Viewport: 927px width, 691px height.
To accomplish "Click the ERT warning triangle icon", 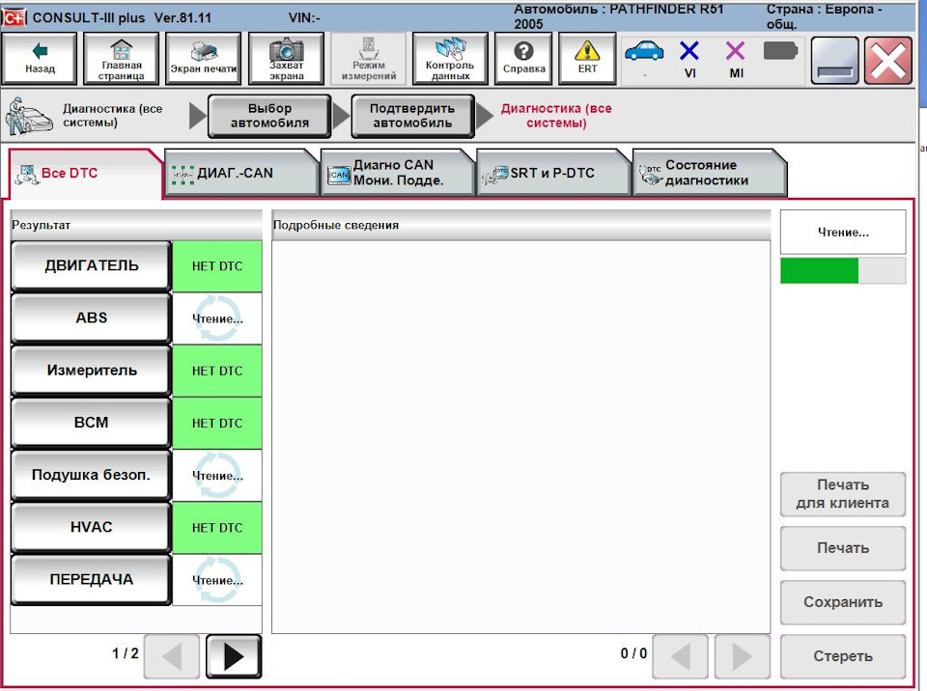I will point(587,51).
